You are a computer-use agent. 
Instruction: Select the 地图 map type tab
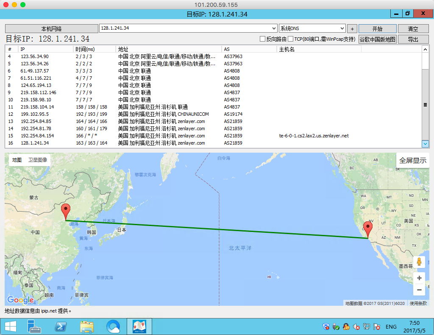click(17, 160)
